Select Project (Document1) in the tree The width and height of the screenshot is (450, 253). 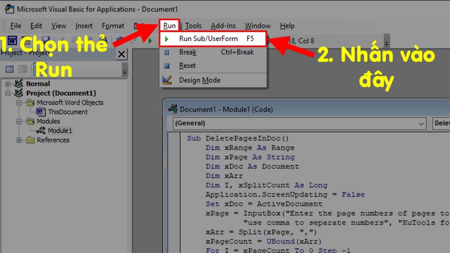(61, 93)
